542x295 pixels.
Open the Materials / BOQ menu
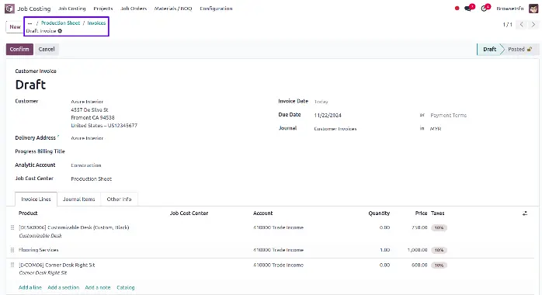coord(173,9)
